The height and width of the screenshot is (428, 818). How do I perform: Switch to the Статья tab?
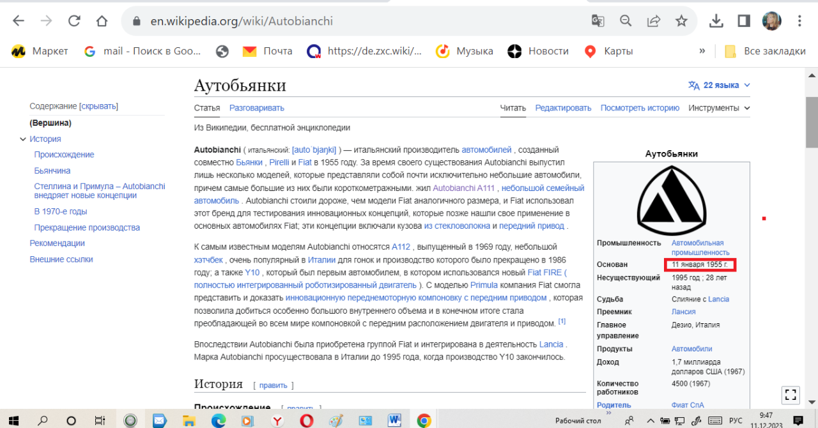(207, 108)
